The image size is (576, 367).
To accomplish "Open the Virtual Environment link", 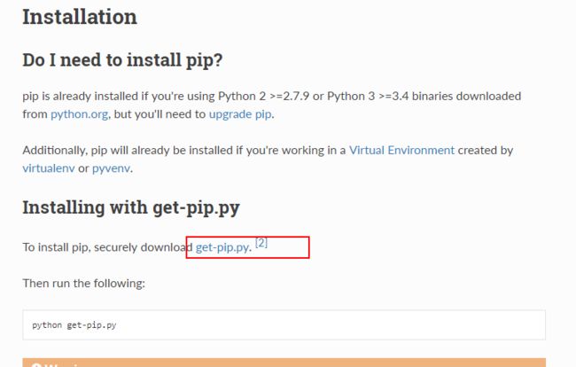I will 402,150.
